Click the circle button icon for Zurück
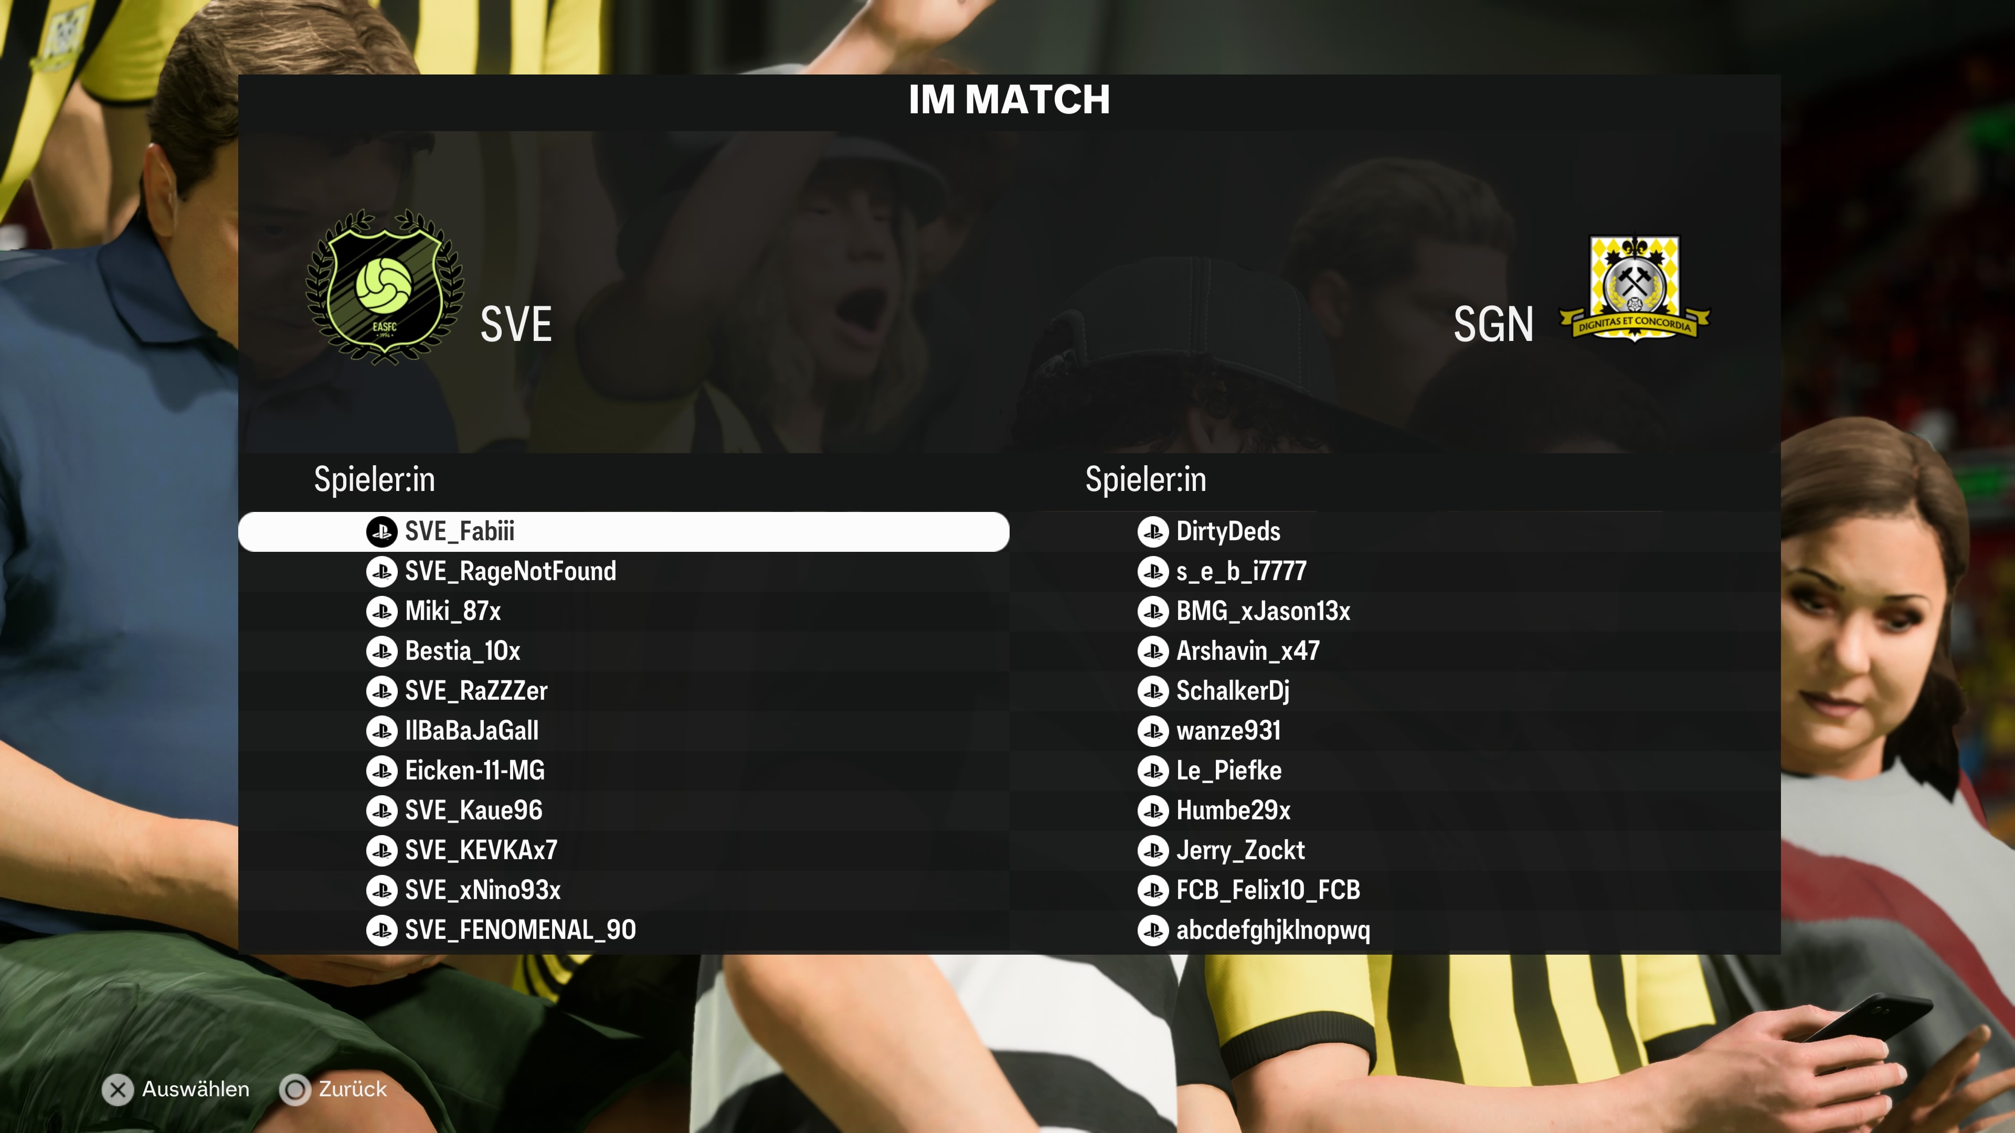2015x1133 pixels. point(295,1089)
